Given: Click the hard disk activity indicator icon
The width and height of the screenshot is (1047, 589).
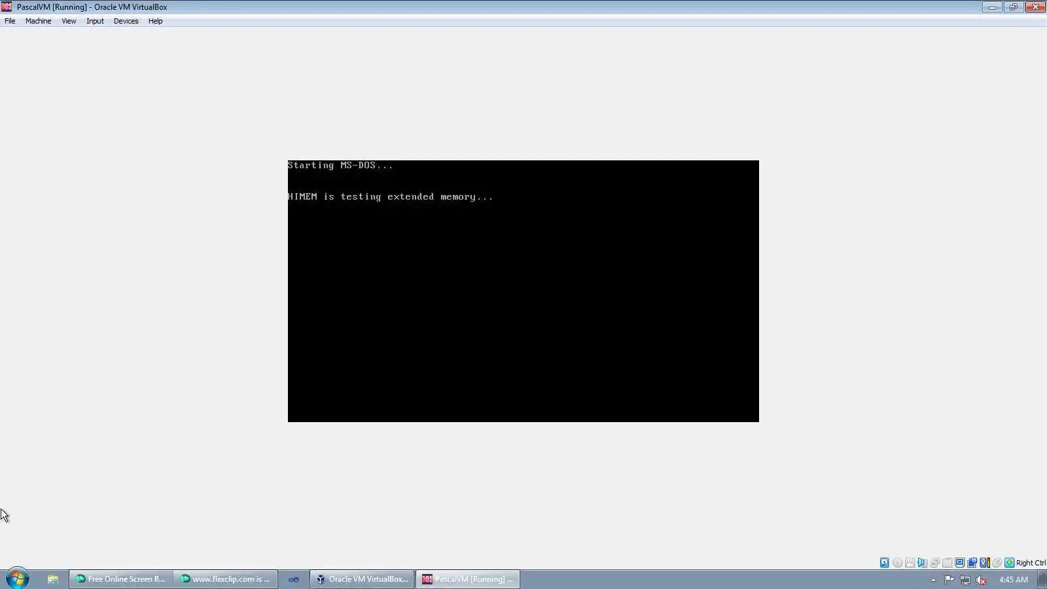Looking at the screenshot, I should point(884,563).
